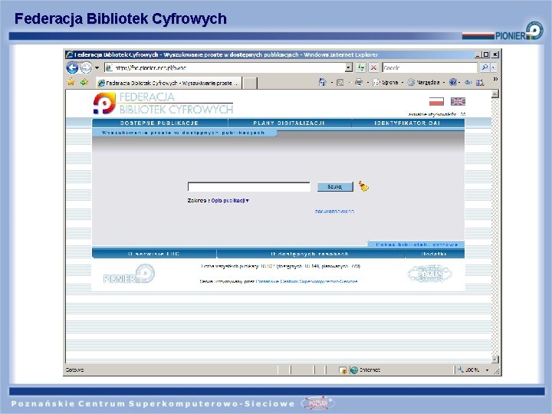The height and width of the screenshot is (414, 552).
Task: Switch language with the British flag
Action: point(458,101)
